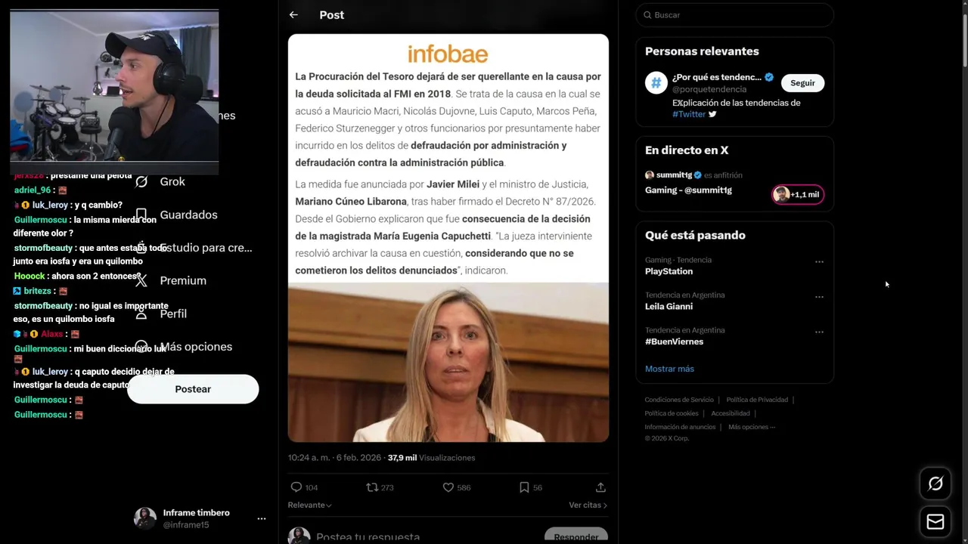Image resolution: width=968 pixels, height=544 pixels.
Task: Click chat username Hooock
Action: coord(29,277)
